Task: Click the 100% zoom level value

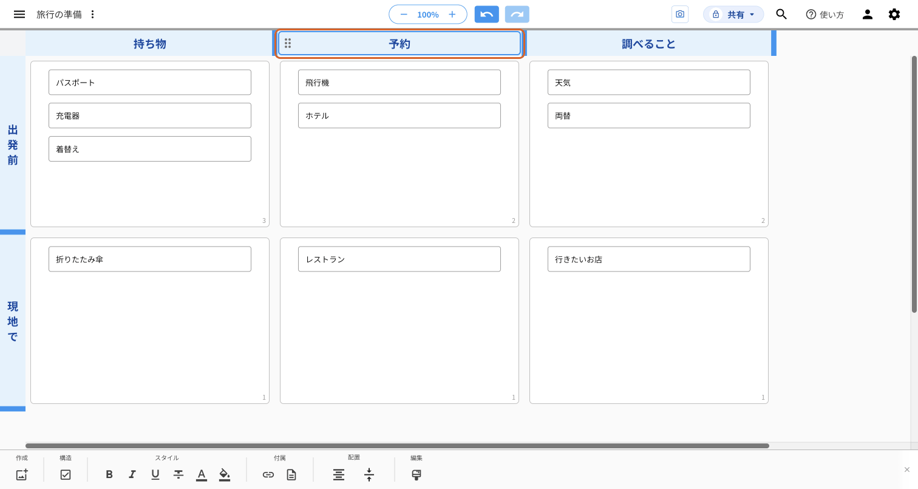Action: (x=427, y=14)
